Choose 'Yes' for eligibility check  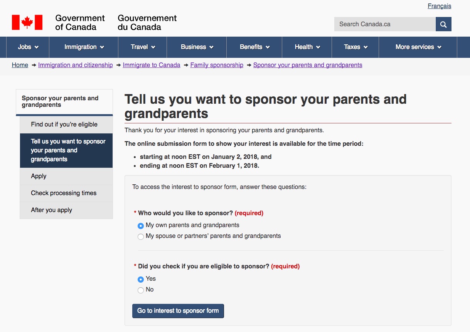[141, 279]
